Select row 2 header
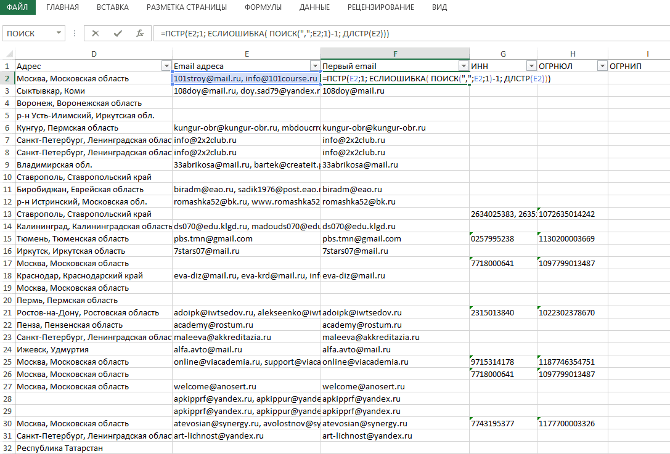The image size is (670, 454). pyautogui.click(x=7, y=79)
